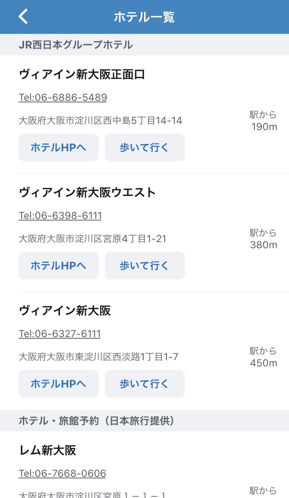Call Tel:06-6327-6111
289x498 pixels.
point(59,334)
